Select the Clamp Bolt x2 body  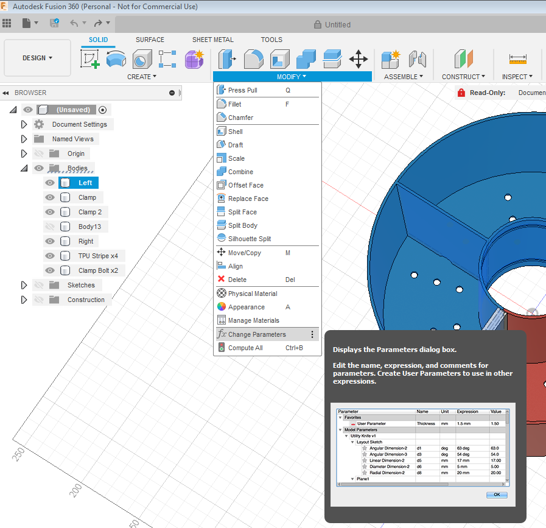[x=98, y=270]
